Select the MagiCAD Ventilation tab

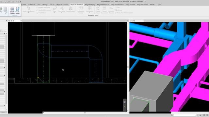coord(77,5)
